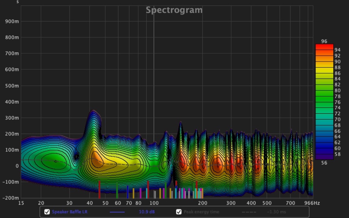The height and width of the screenshot is (218, 349).
Task: Select the dashed line sample for Peak energy time
Action: pos(249,212)
